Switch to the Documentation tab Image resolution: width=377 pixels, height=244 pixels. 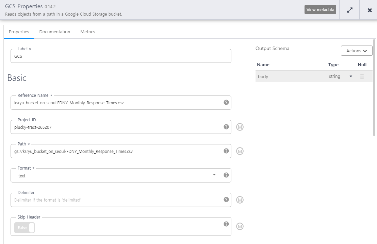click(x=55, y=32)
